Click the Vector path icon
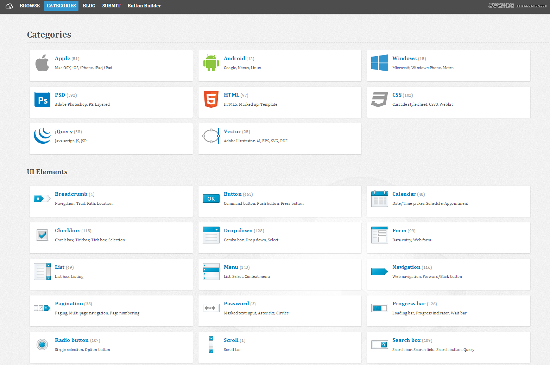Screen dimensions: 550x365 211,136
